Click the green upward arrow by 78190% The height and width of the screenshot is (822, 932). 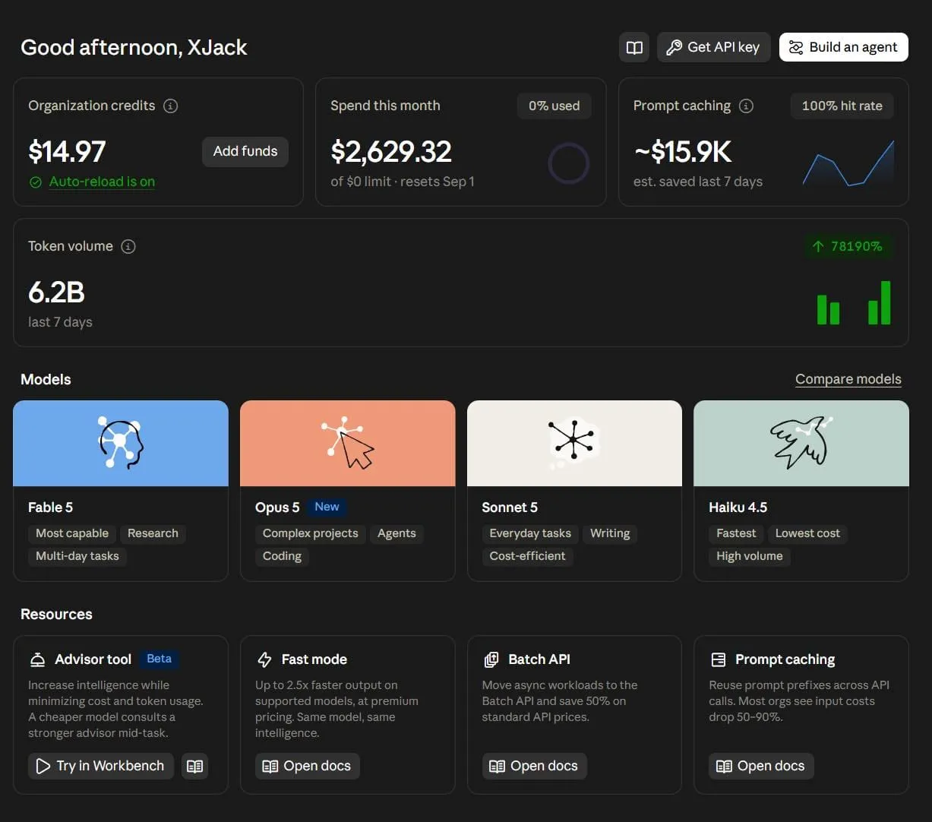click(x=818, y=246)
